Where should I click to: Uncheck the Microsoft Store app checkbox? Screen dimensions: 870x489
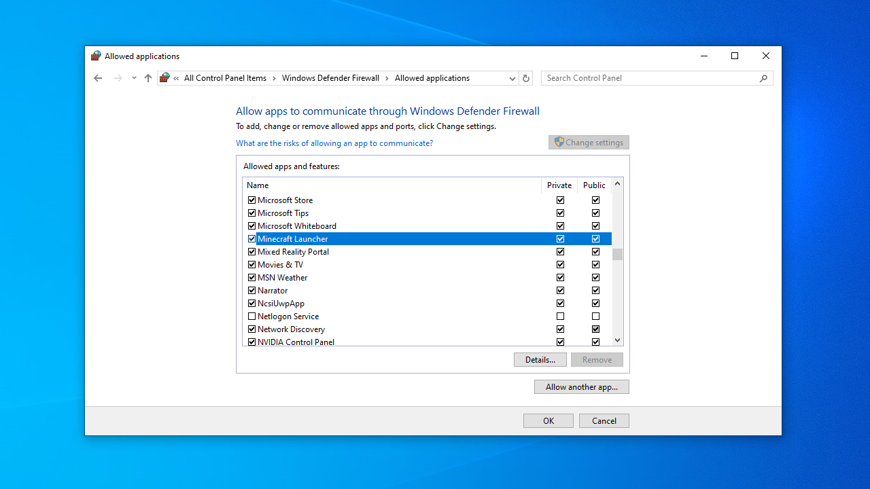click(x=251, y=200)
